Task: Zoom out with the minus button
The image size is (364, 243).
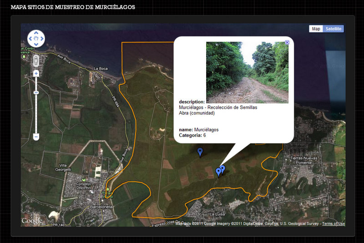Action: (36, 137)
